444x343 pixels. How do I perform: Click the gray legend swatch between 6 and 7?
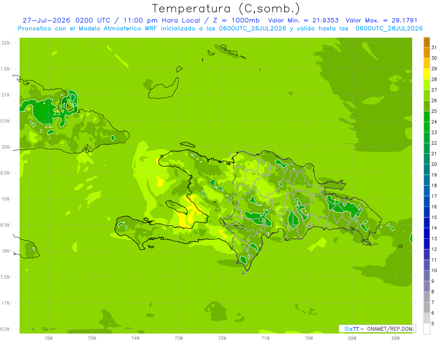pyautogui.click(x=427, y=307)
